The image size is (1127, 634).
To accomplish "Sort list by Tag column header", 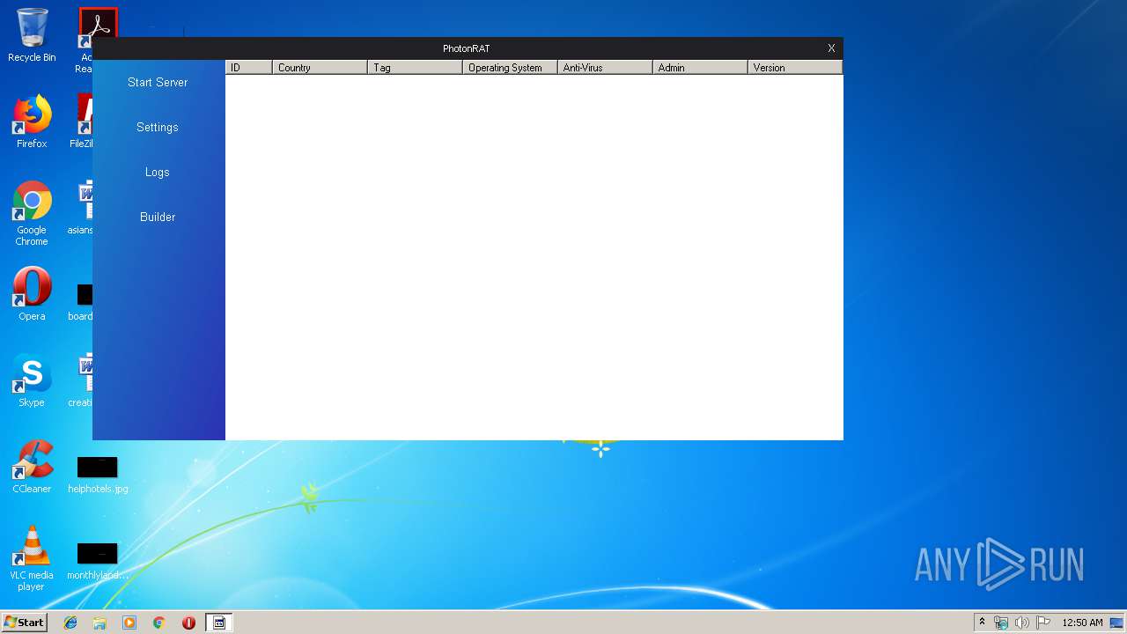I will tap(415, 67).
